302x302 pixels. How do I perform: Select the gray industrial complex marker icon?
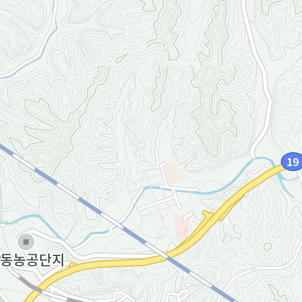[26, 242]
